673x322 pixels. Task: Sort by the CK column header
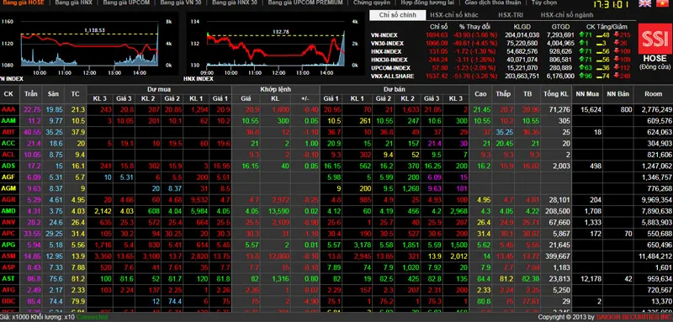[x=9, y=94]
